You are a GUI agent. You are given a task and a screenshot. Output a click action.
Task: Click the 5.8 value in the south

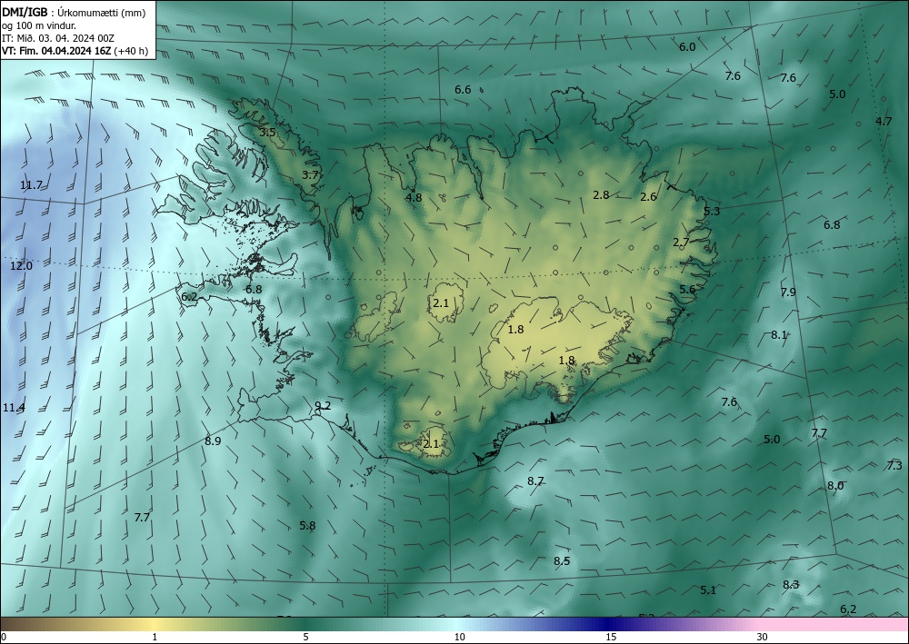[x=307, y=526]
